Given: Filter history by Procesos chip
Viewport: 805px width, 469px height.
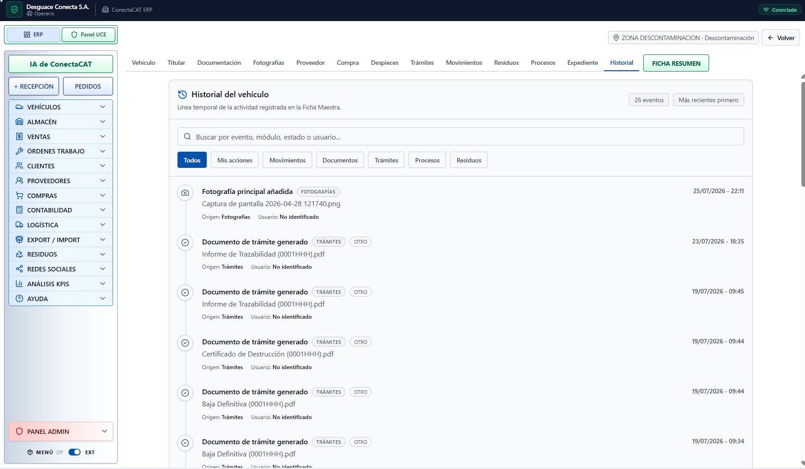Looking at the screenshot, I should (427, 160).
